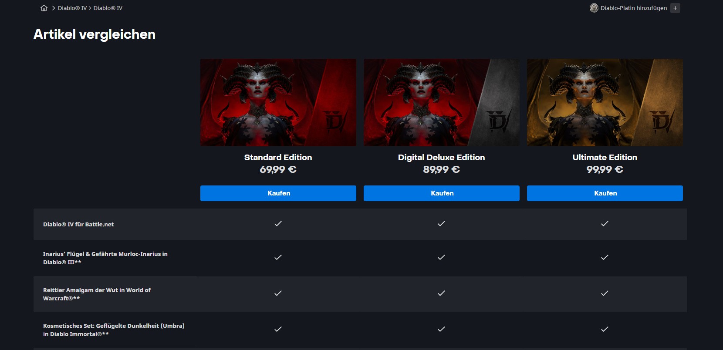
Task: Click Kaufen under Ultimate Edition
Action: (x=605, y=193)
